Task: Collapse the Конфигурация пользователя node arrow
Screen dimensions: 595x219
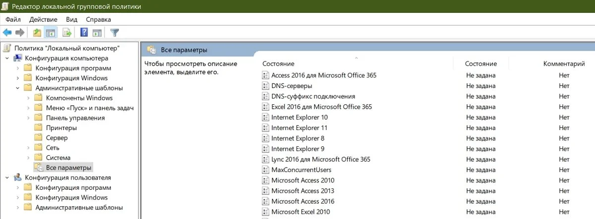Action: (x=7, y=177)
